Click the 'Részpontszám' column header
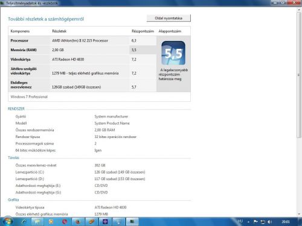The width and height of the screenshot is (302, 226). tap(143, 31)
